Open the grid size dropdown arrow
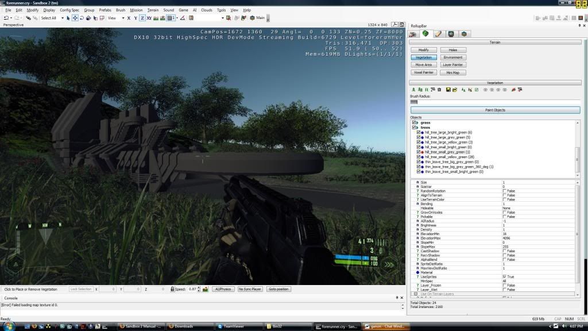 pyautogui.click(x=177, y=18)
